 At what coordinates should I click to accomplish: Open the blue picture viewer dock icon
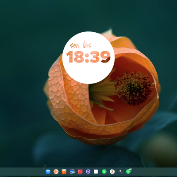72,172
